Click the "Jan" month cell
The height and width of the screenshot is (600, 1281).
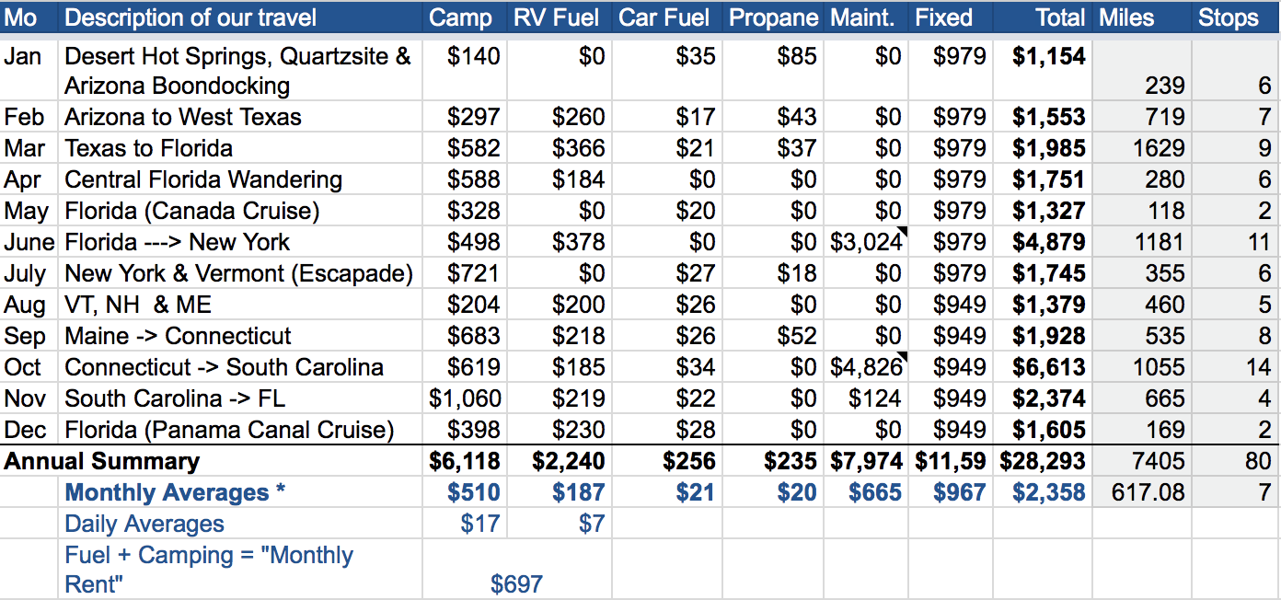23,56
